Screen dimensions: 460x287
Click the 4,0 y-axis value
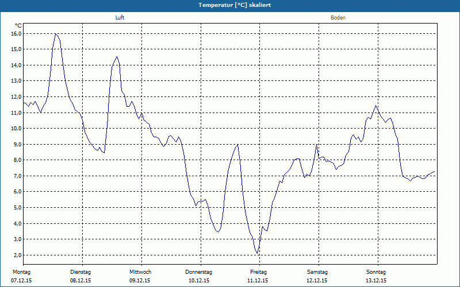click(x=18, y=223)
